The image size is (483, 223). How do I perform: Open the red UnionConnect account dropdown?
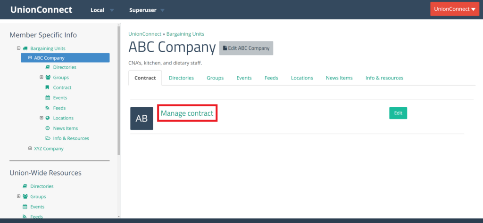pyautogui.click(x=455, y=9)
